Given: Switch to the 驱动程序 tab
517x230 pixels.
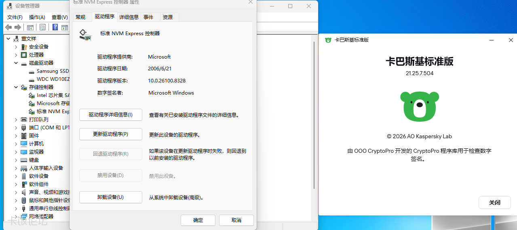Looking at the screenshot, I should pyautogui.click(x=105, y=17).
